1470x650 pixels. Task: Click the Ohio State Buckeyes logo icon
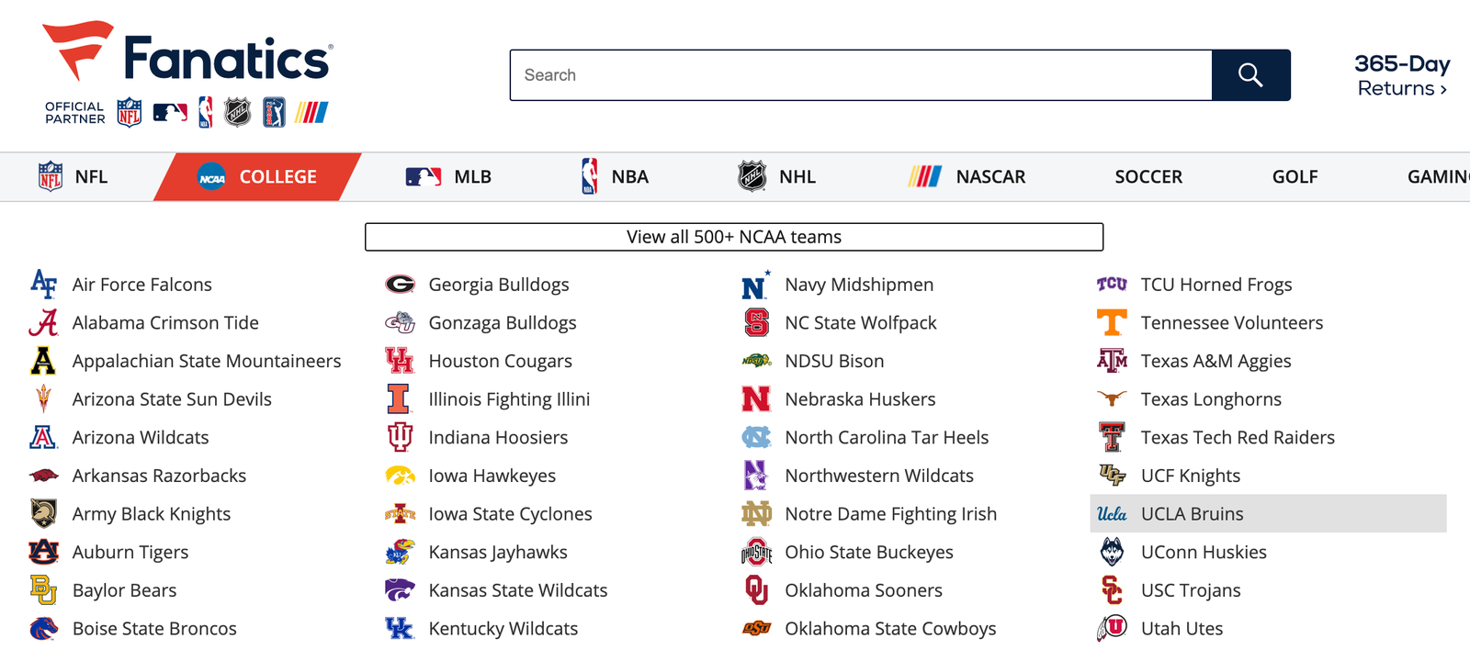[x=756, y=552]
